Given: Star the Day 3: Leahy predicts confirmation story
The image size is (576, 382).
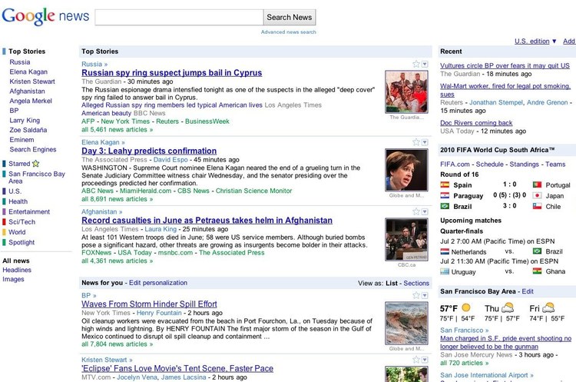Looking at the screenshot, I should [415, 142].
